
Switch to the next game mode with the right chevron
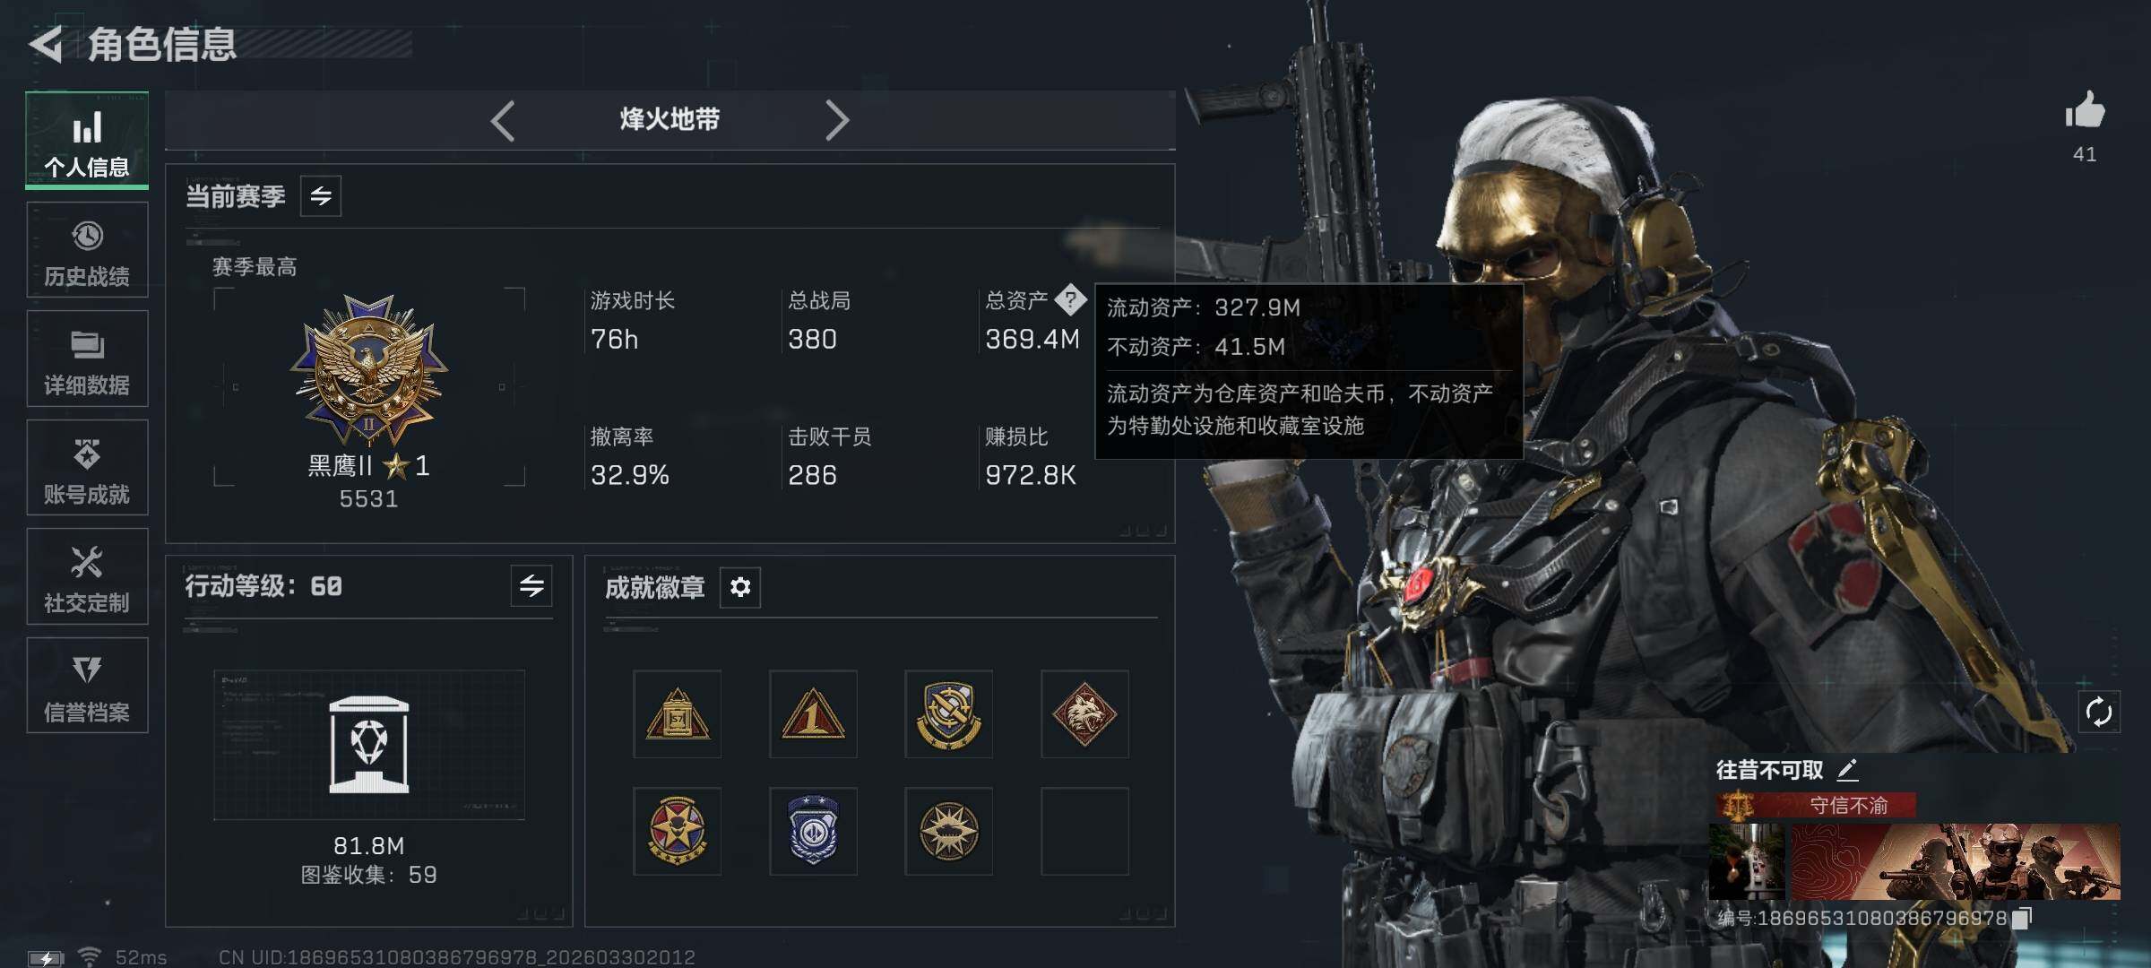click(836, 120)
